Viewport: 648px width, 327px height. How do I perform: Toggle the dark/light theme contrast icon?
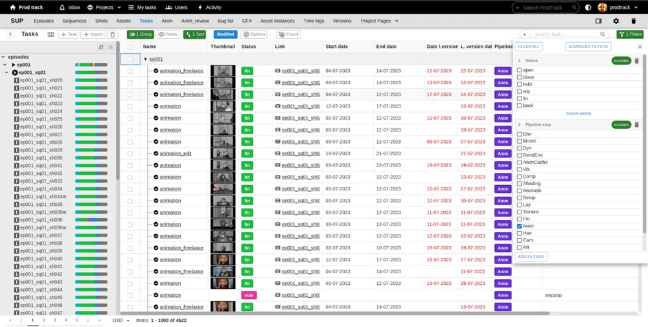coord(588,8)
